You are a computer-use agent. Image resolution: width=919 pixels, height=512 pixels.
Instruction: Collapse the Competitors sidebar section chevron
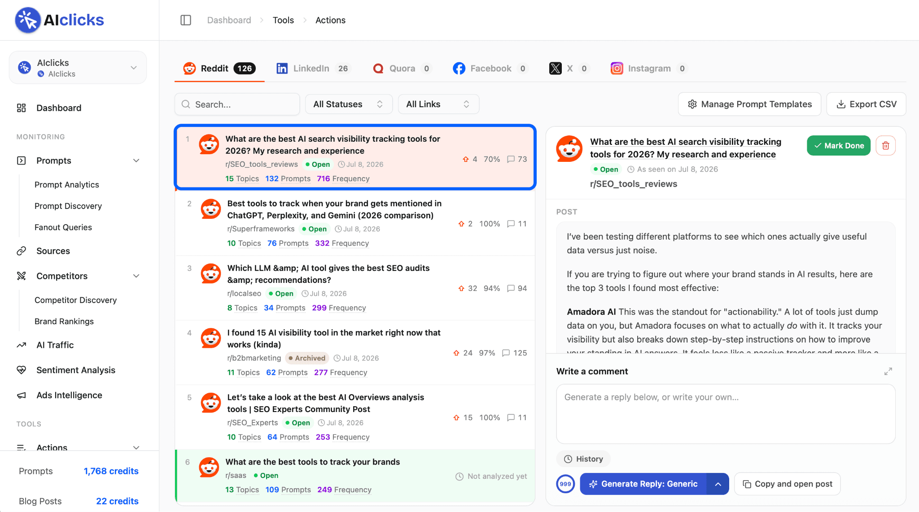pyautogui.click(x=136, y=276)
